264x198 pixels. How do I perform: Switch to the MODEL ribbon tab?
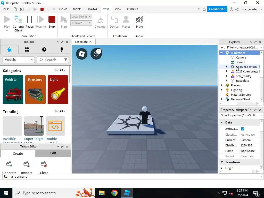(77, 9)
